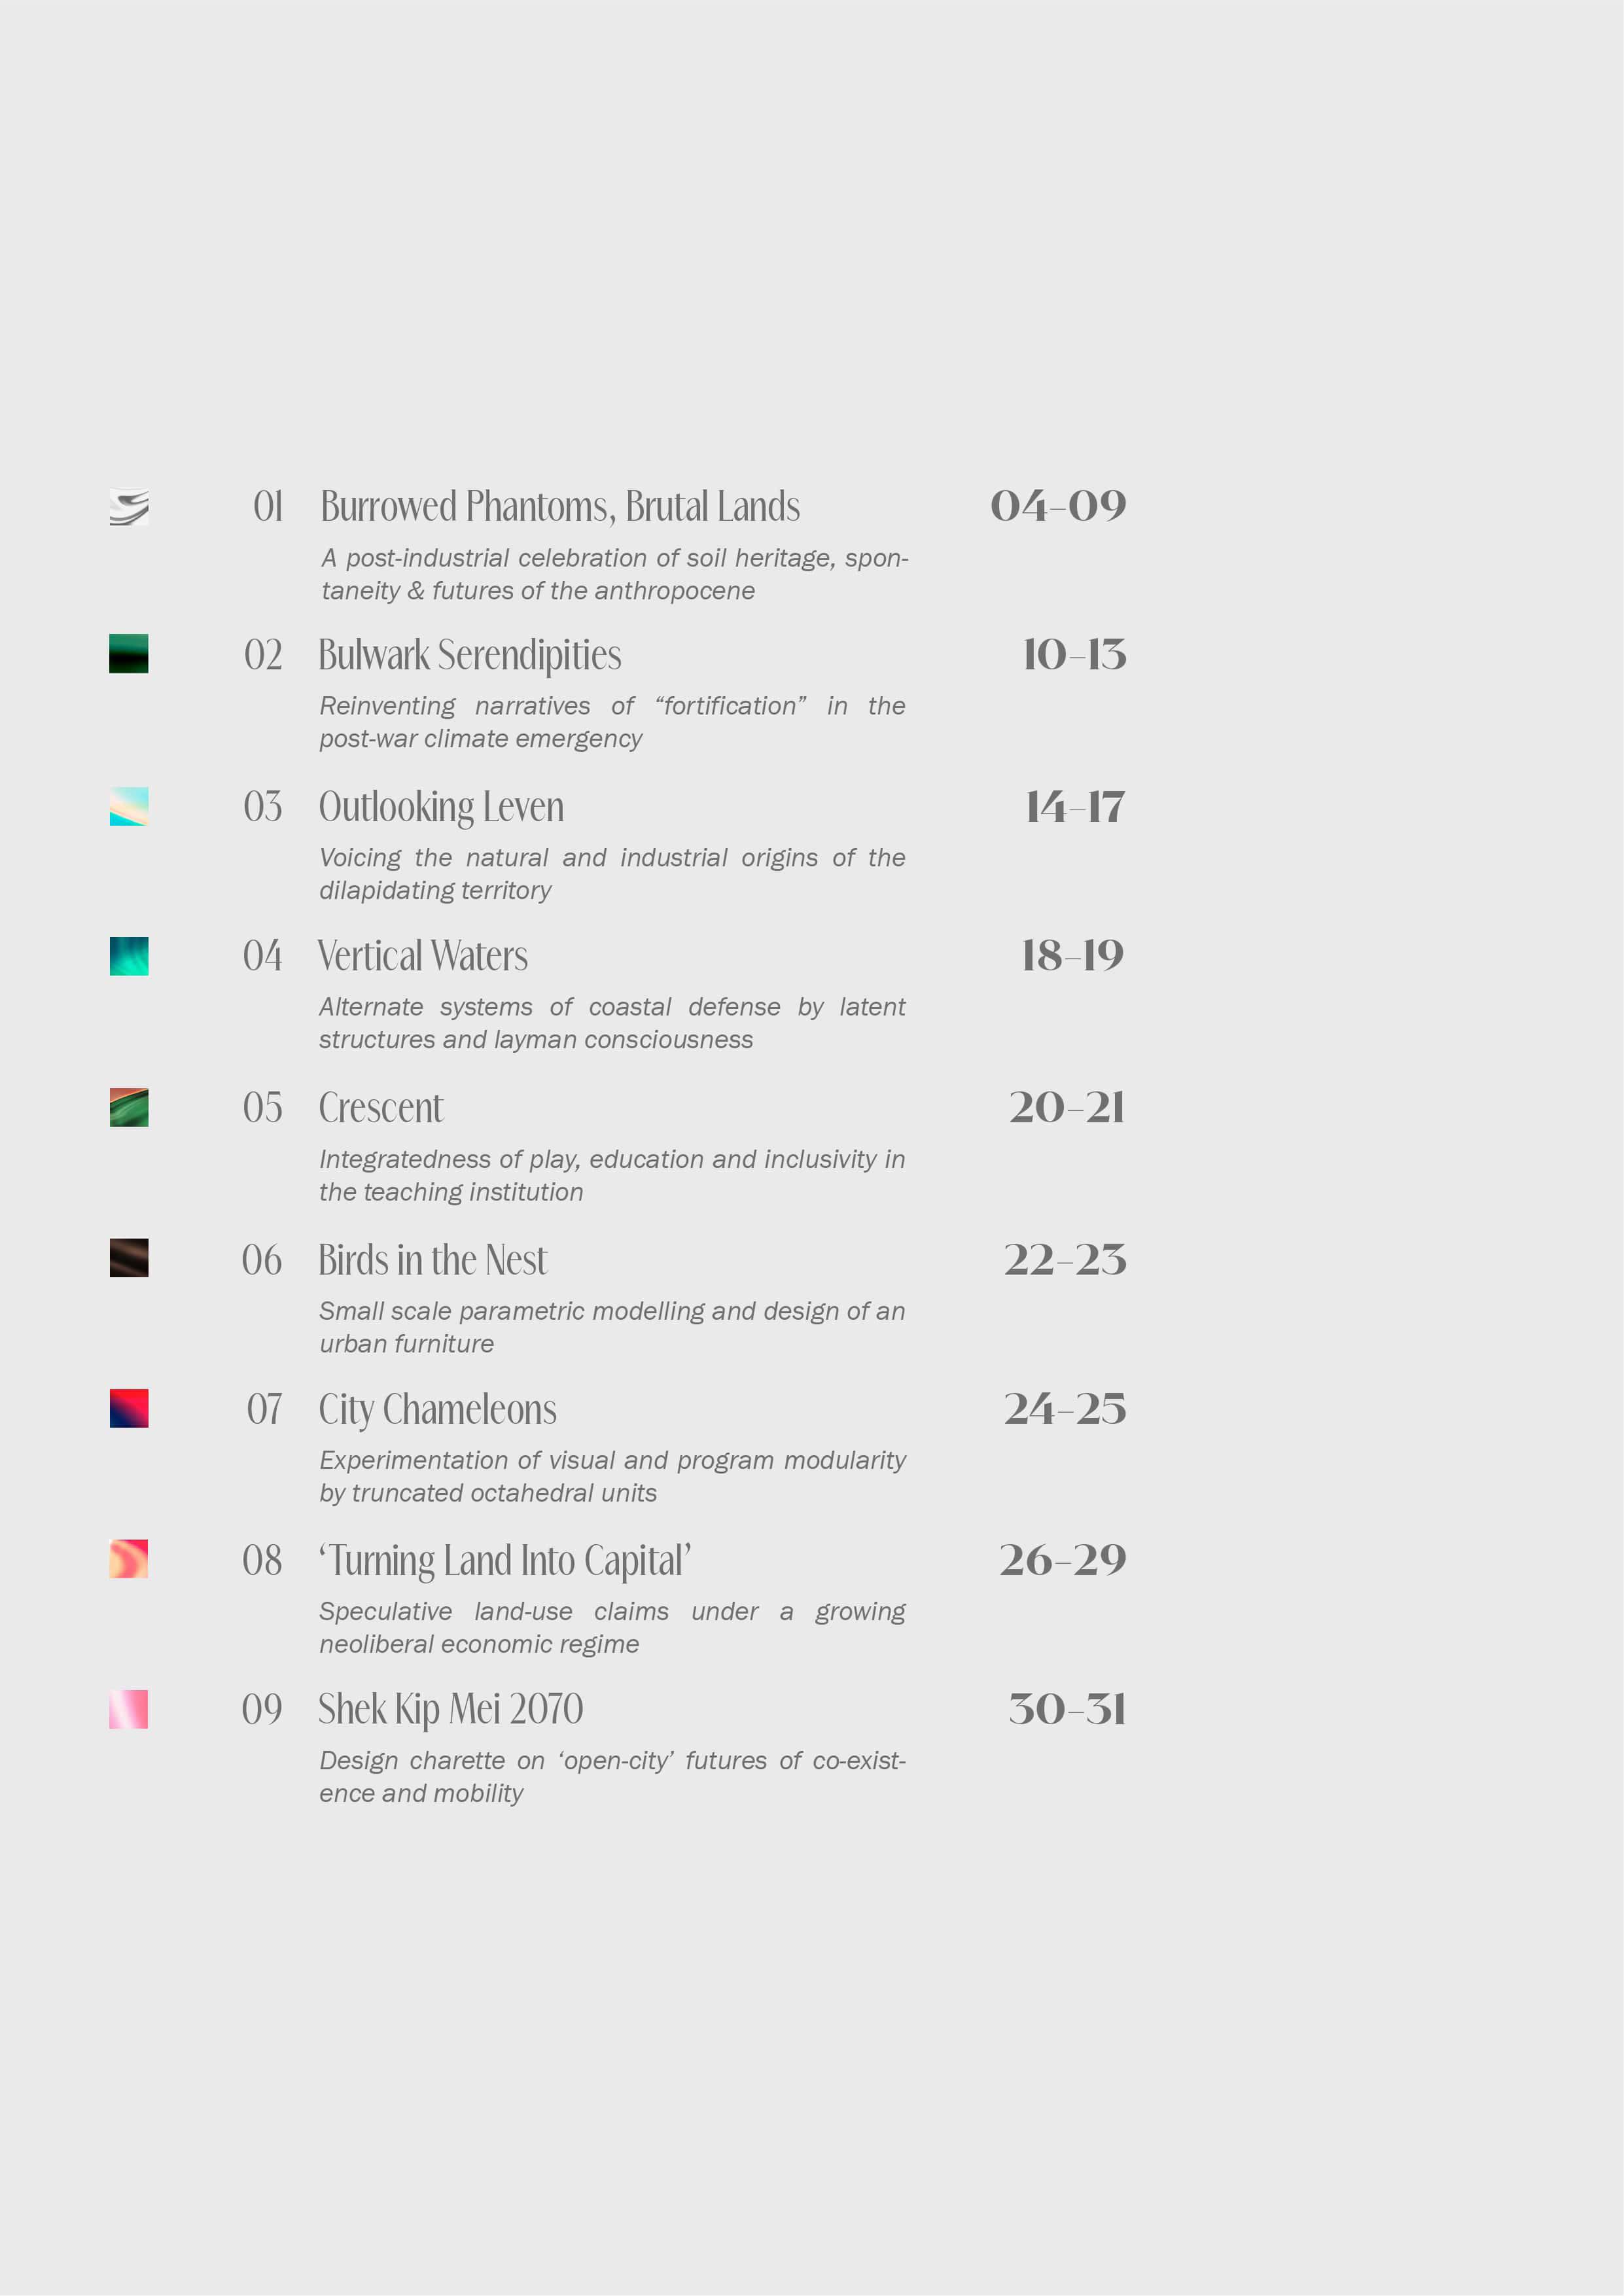Open the Burrowed Phantoms, Brutal Lands title
This screenshot has width=1624, height=2296.
560,507
